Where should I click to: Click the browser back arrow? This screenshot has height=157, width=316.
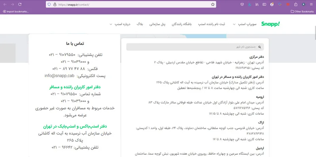5,4
